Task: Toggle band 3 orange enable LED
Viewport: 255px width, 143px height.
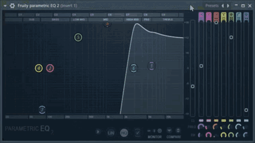Action: pos(216,120)
